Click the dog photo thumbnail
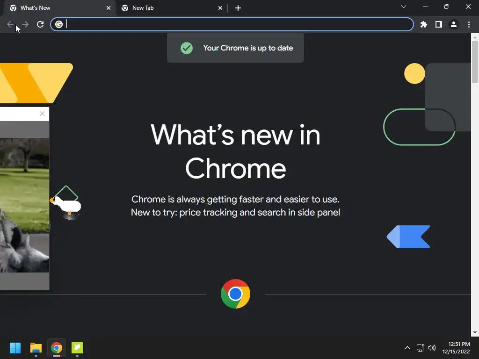Viewport: 479px width, 359px height. [24, 205]
